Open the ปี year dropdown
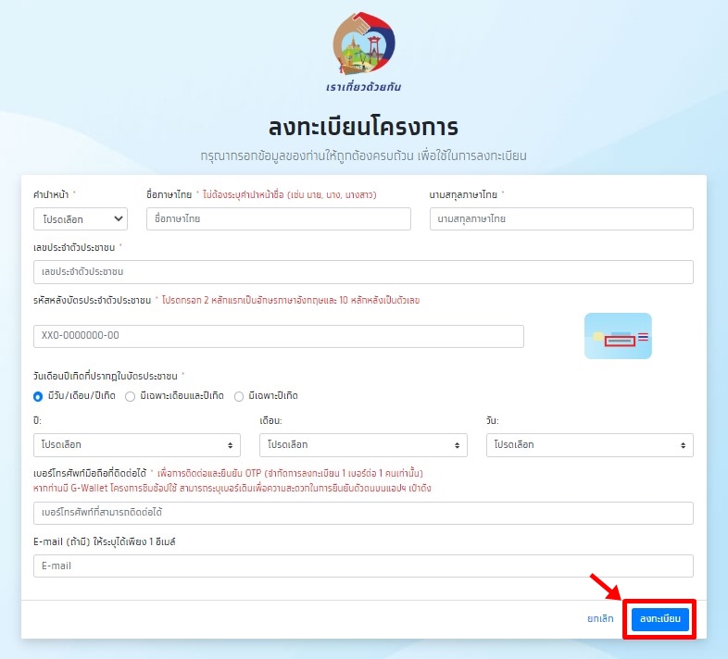The height and width of the screenshot is (659, 728). point(137,445)
